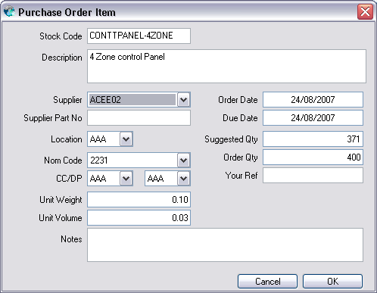Focus the Supplier Part No field
The image size is (377, 293).
tap(139, 118)
